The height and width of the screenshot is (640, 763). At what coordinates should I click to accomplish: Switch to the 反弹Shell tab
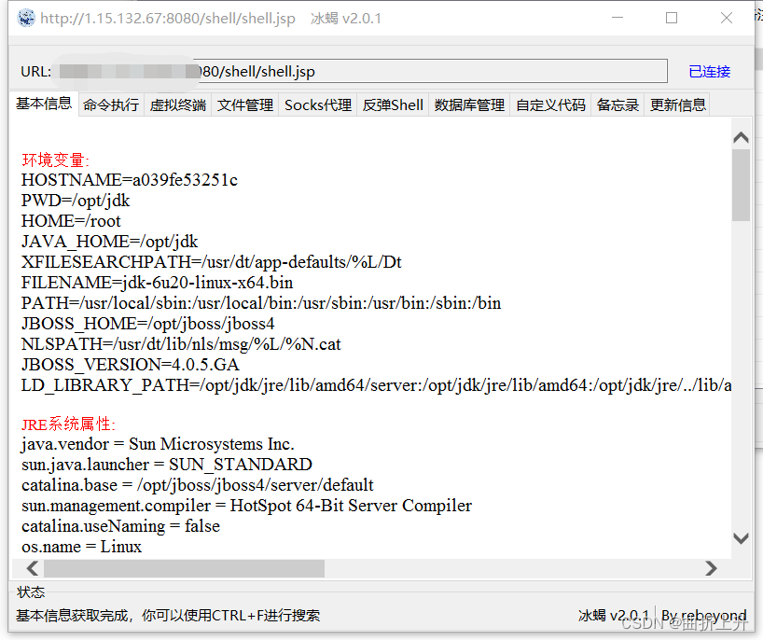coord(392,104)
